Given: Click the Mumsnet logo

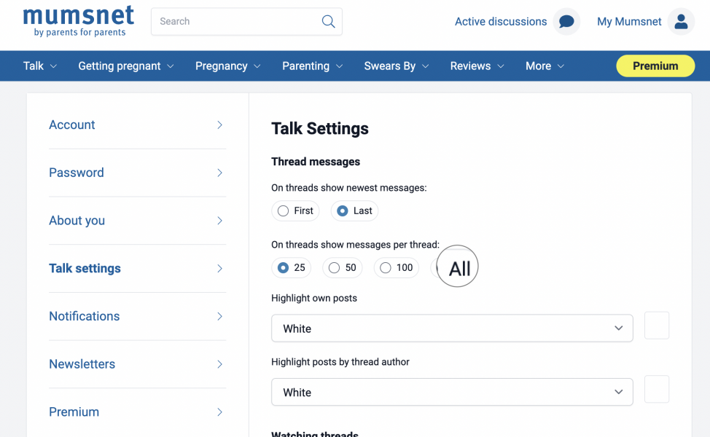Looking at the screenshot, I should point(79,20).
